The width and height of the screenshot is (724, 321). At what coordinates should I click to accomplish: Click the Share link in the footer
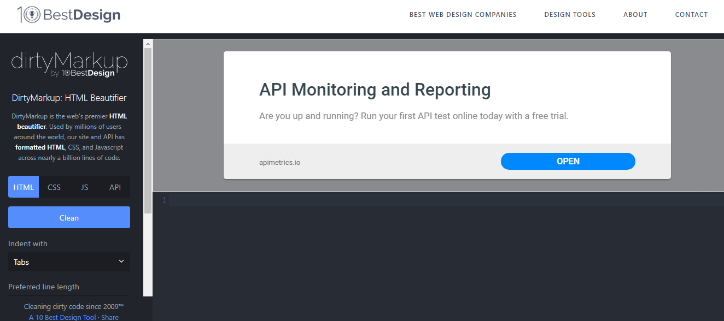click(110, 317)
